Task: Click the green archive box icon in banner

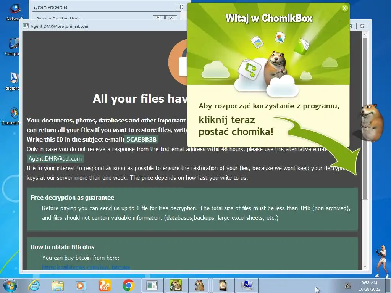Action: [x=302, y=46]
